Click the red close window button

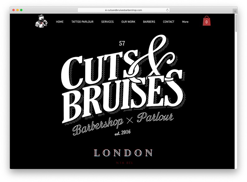point(13,10)
